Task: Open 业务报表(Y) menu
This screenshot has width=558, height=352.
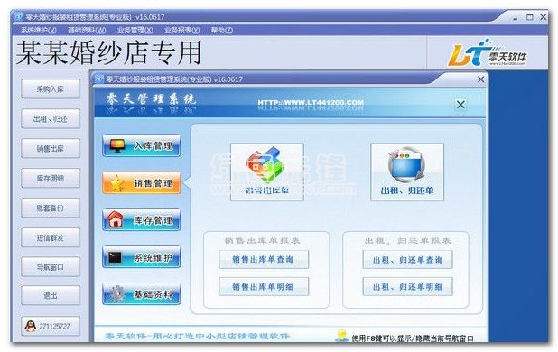Action: (x=181, y=30)
